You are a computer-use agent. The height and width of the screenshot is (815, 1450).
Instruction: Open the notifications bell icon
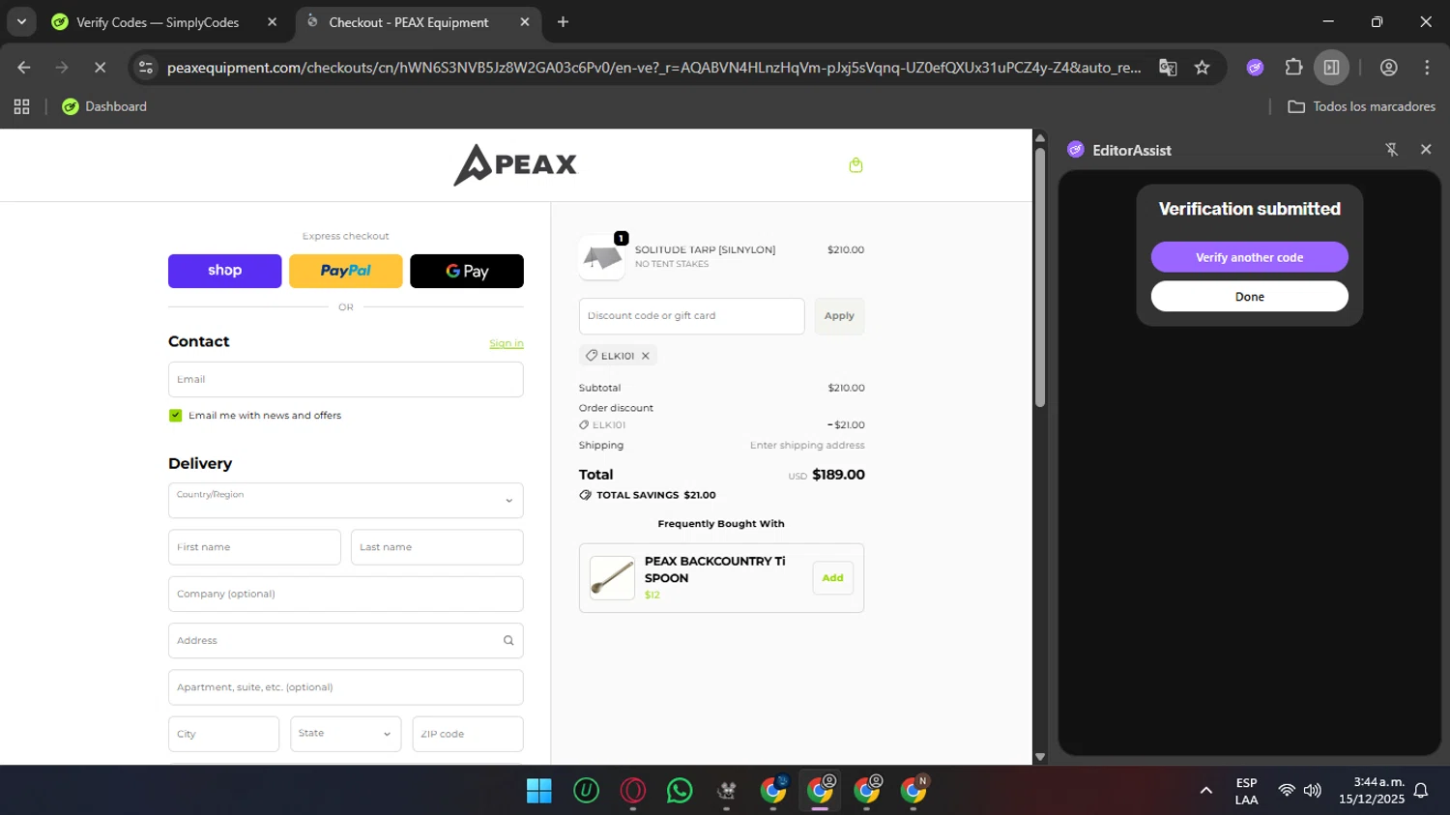[x=1421, y=791]
